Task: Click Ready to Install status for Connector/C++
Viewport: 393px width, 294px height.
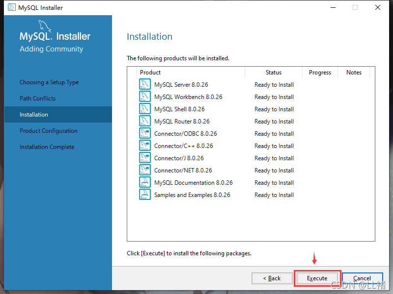Action: tap(274, 146)
